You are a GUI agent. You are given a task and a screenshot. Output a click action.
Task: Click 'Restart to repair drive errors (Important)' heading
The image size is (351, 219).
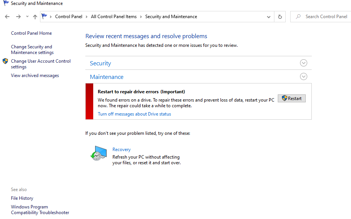click(141, 92)
